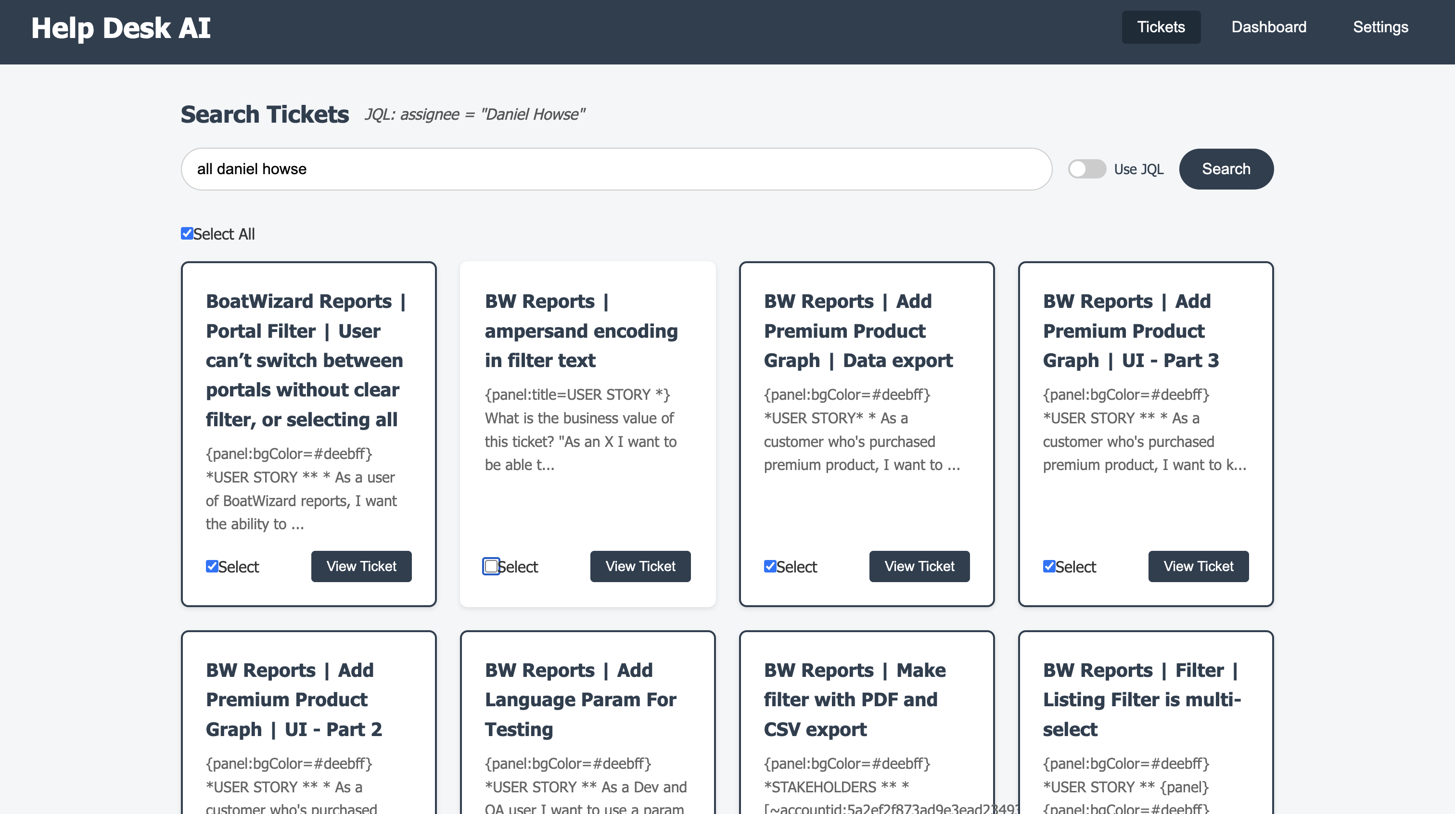The image size is (1455, 814).
Task: Go to the Dashboard page
Action: [1268, 27]
